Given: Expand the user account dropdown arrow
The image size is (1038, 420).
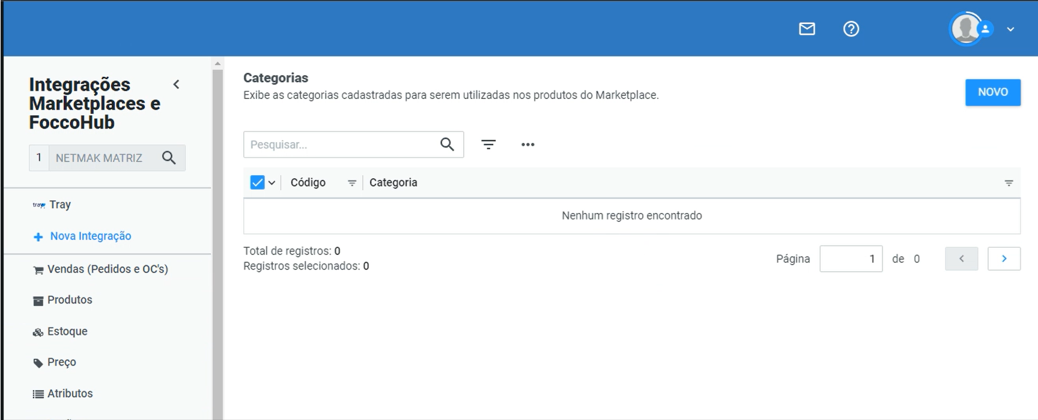Looking at the screenshot, I should (1010, 29).
